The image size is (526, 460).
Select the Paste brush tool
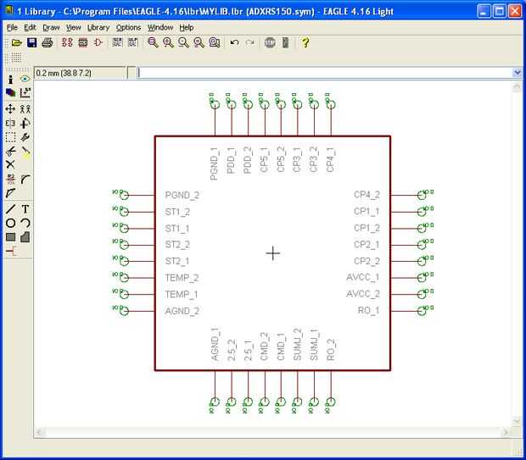[25, 152]
